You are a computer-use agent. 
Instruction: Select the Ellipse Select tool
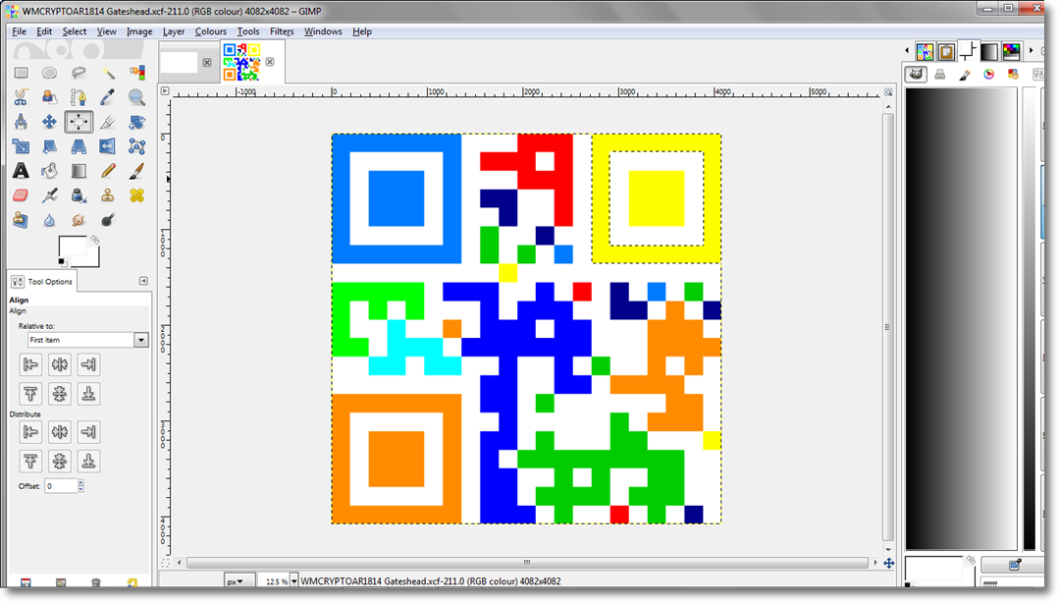coord(49,73)
